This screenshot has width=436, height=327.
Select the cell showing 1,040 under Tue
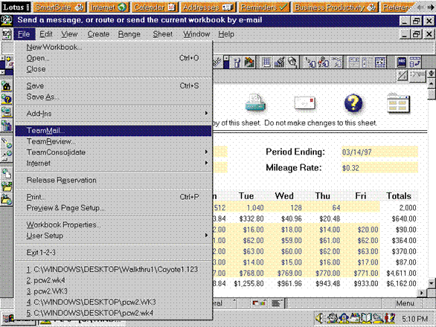pyautogui.click(x=246, y=208)
